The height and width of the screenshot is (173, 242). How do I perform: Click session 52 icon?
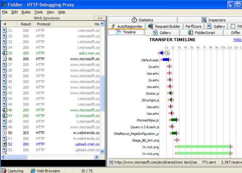tap(4, 144)
